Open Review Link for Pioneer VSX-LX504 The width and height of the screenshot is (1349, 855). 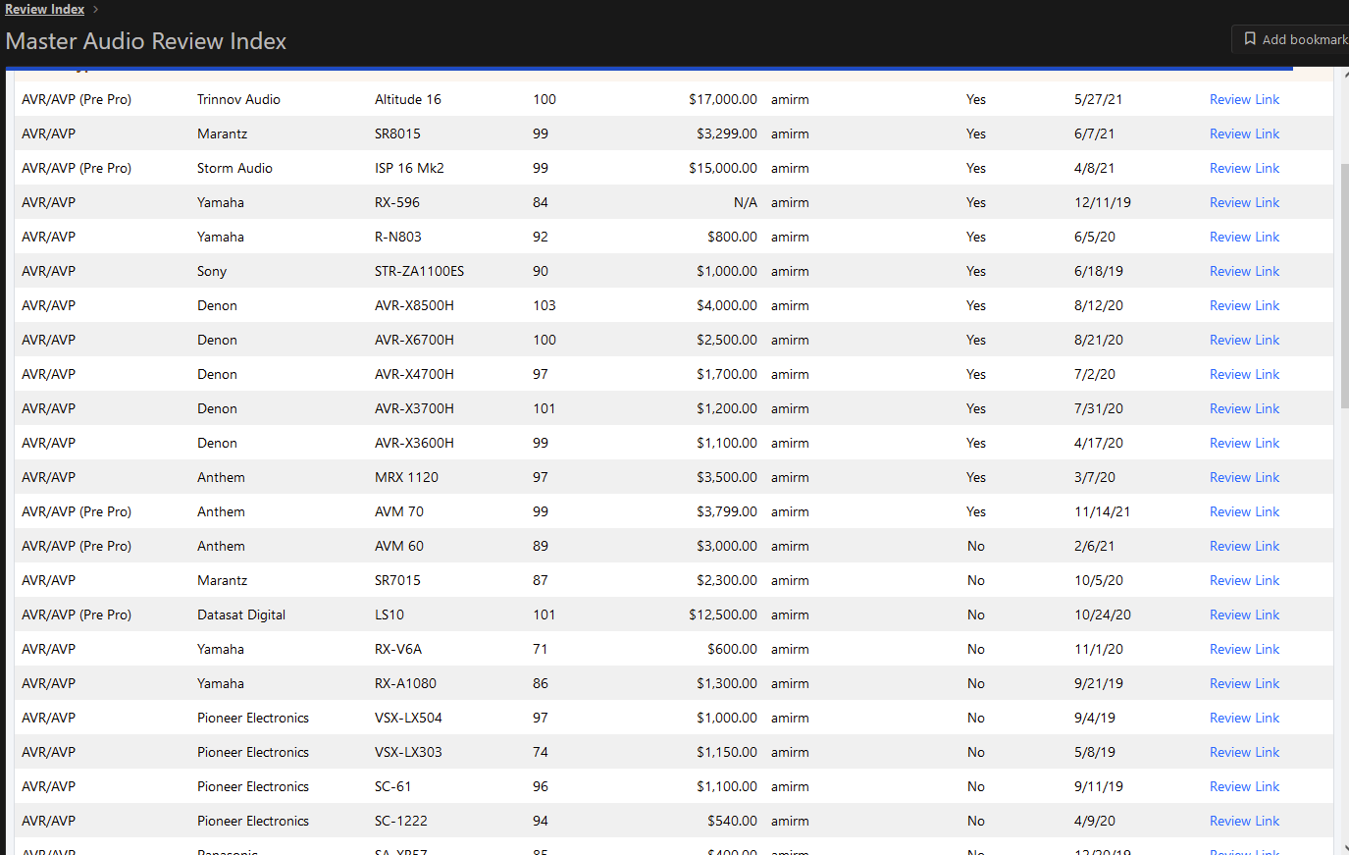tap(1244, 718)
